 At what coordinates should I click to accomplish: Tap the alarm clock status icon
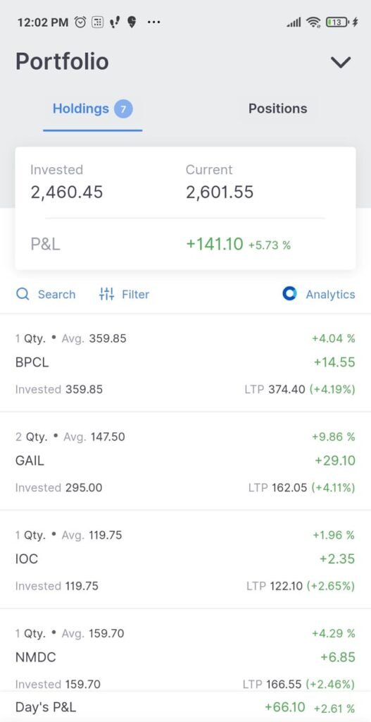80,22
